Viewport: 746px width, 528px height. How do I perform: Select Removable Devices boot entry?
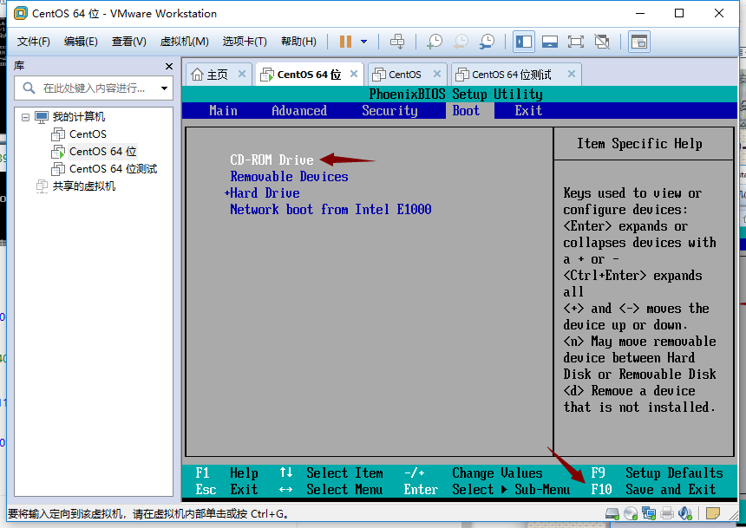pyautogui.click(x=289, y=177)
